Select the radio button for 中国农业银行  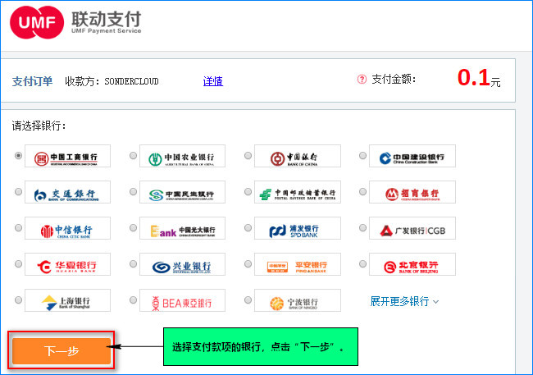tap(133, 156)
